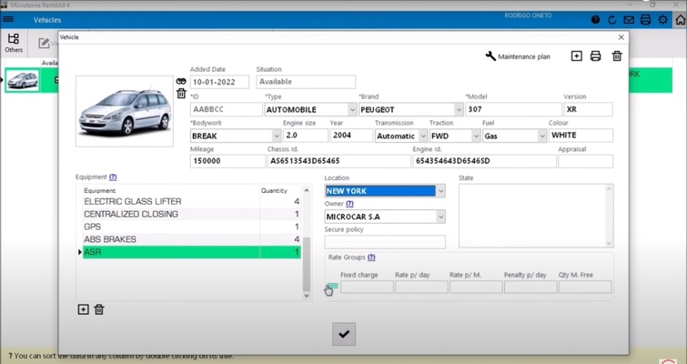Click Quantity column header in equipment list

point(274,190)
